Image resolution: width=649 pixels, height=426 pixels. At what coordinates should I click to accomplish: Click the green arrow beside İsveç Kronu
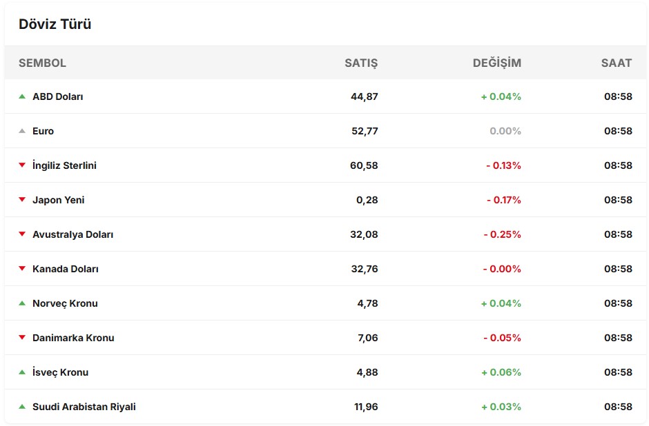22,372
